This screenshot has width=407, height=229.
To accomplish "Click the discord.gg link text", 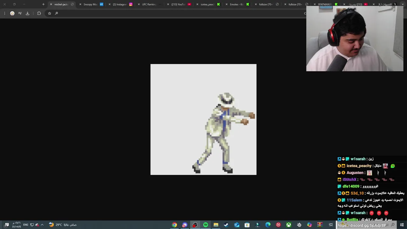I will (x=362, y=226).
